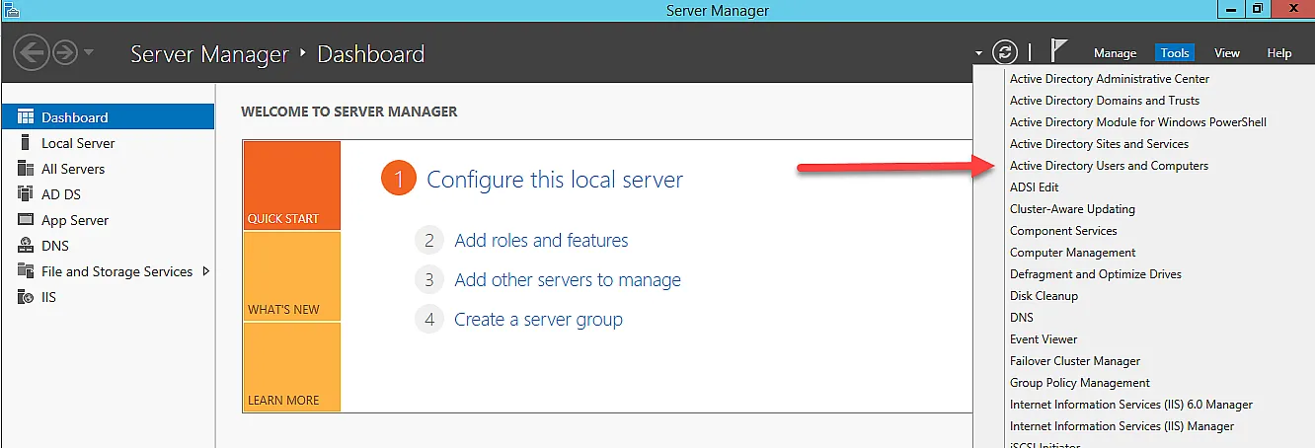Open the View menu
This screenshot has height=448, width=1315.
tap(1227, 53)
